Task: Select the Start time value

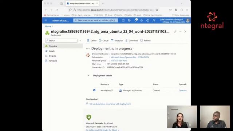Action: 118,64
